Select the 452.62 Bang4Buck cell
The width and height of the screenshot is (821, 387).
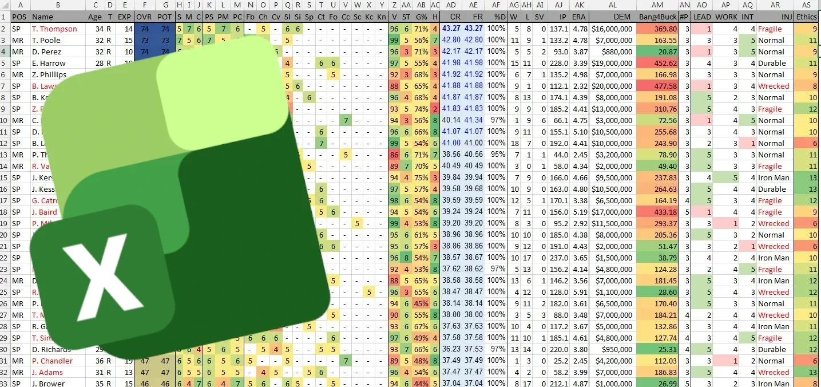(657, 63)
